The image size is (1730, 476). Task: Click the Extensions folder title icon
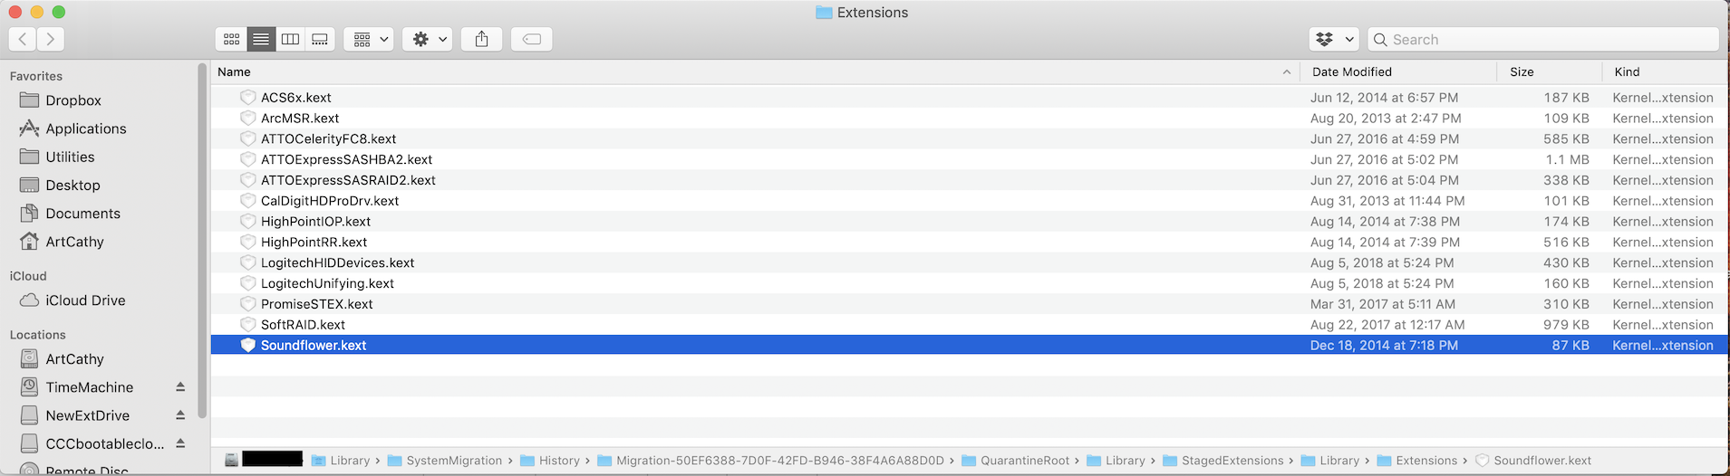coord(824,13)
